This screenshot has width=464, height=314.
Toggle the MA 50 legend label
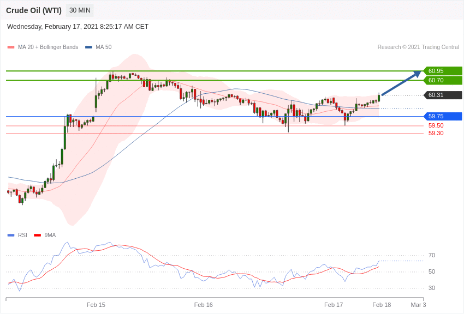(103, 47)
